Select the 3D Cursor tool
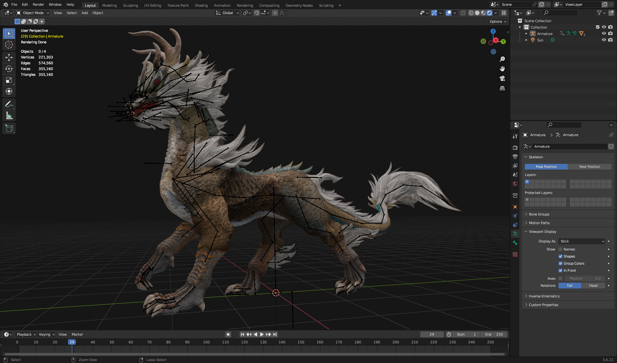The width and height of the screenshot is (617, 363). [9, 45]
